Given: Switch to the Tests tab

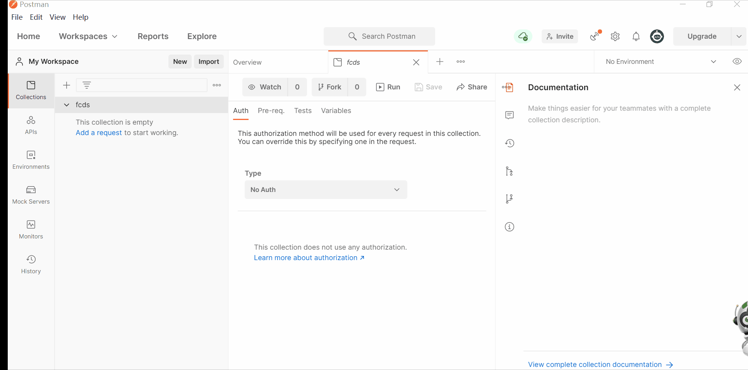Looking at the screenshot, I should (303, 111).
